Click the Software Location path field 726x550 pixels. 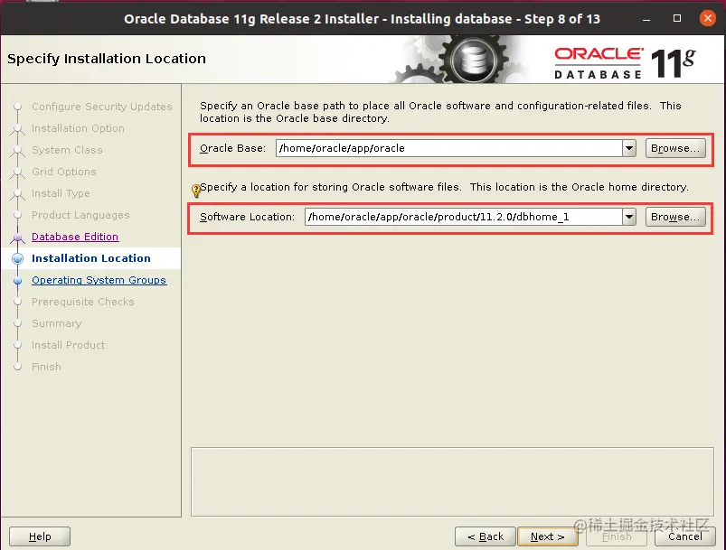463,217
